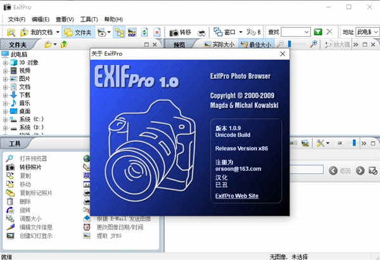
Task: Open 文件(F) menu
Action: [16, 19]
